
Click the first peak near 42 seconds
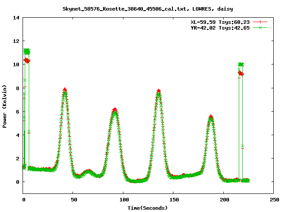(65, 90)
